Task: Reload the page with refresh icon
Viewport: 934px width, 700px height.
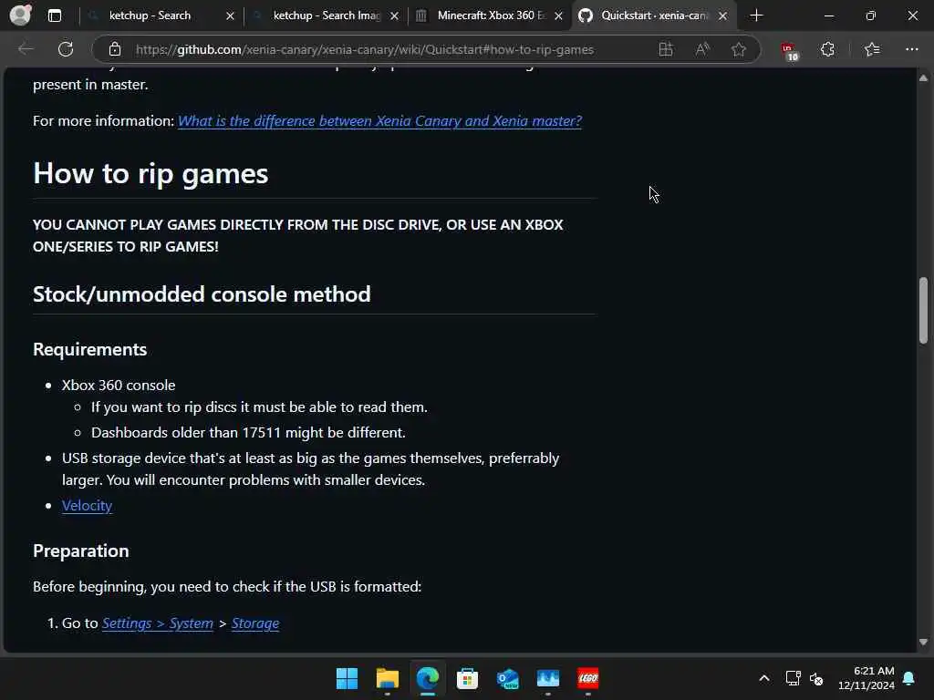Action: click(x=66, y=49)
